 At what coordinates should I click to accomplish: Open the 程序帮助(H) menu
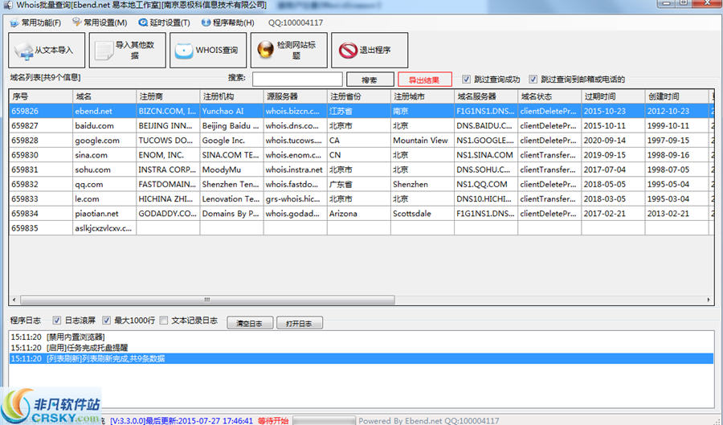point(228,22)
